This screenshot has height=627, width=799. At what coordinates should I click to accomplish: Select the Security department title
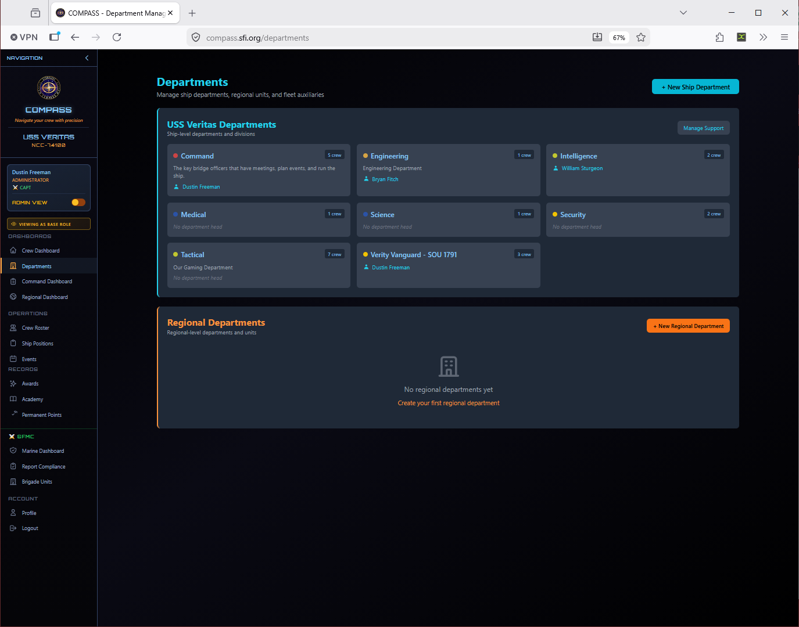pyautogui.click(x=573, y=215)
